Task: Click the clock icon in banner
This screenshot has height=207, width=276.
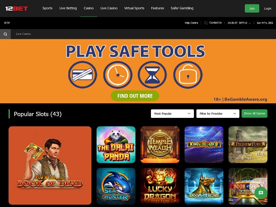Action: pyautogui.click(x=118, y=75)
